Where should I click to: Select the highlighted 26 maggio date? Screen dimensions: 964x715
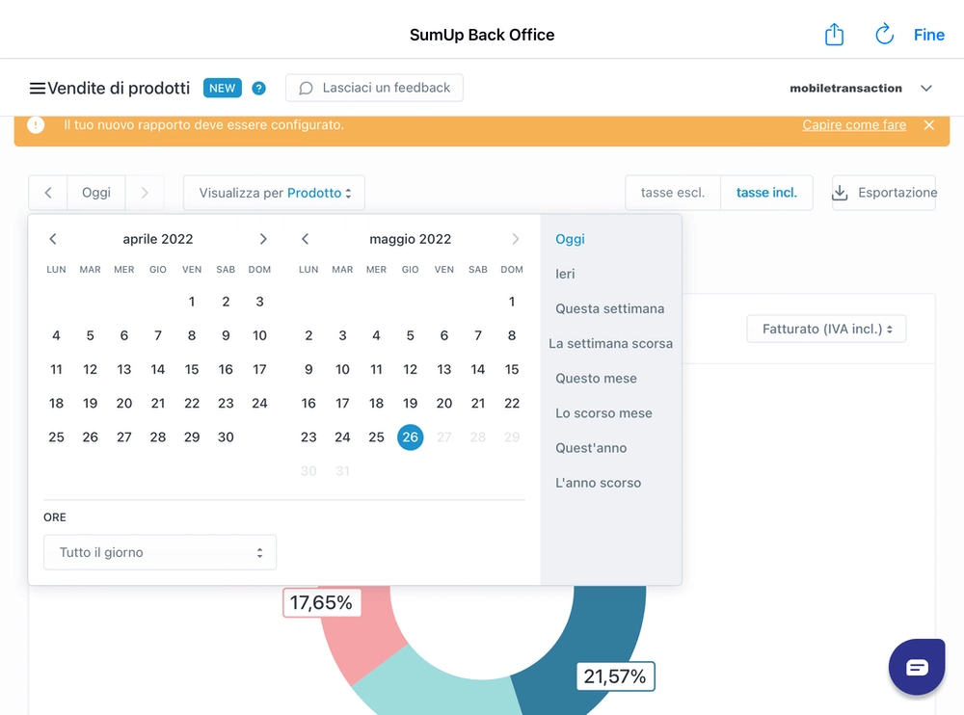click(410, 437)
